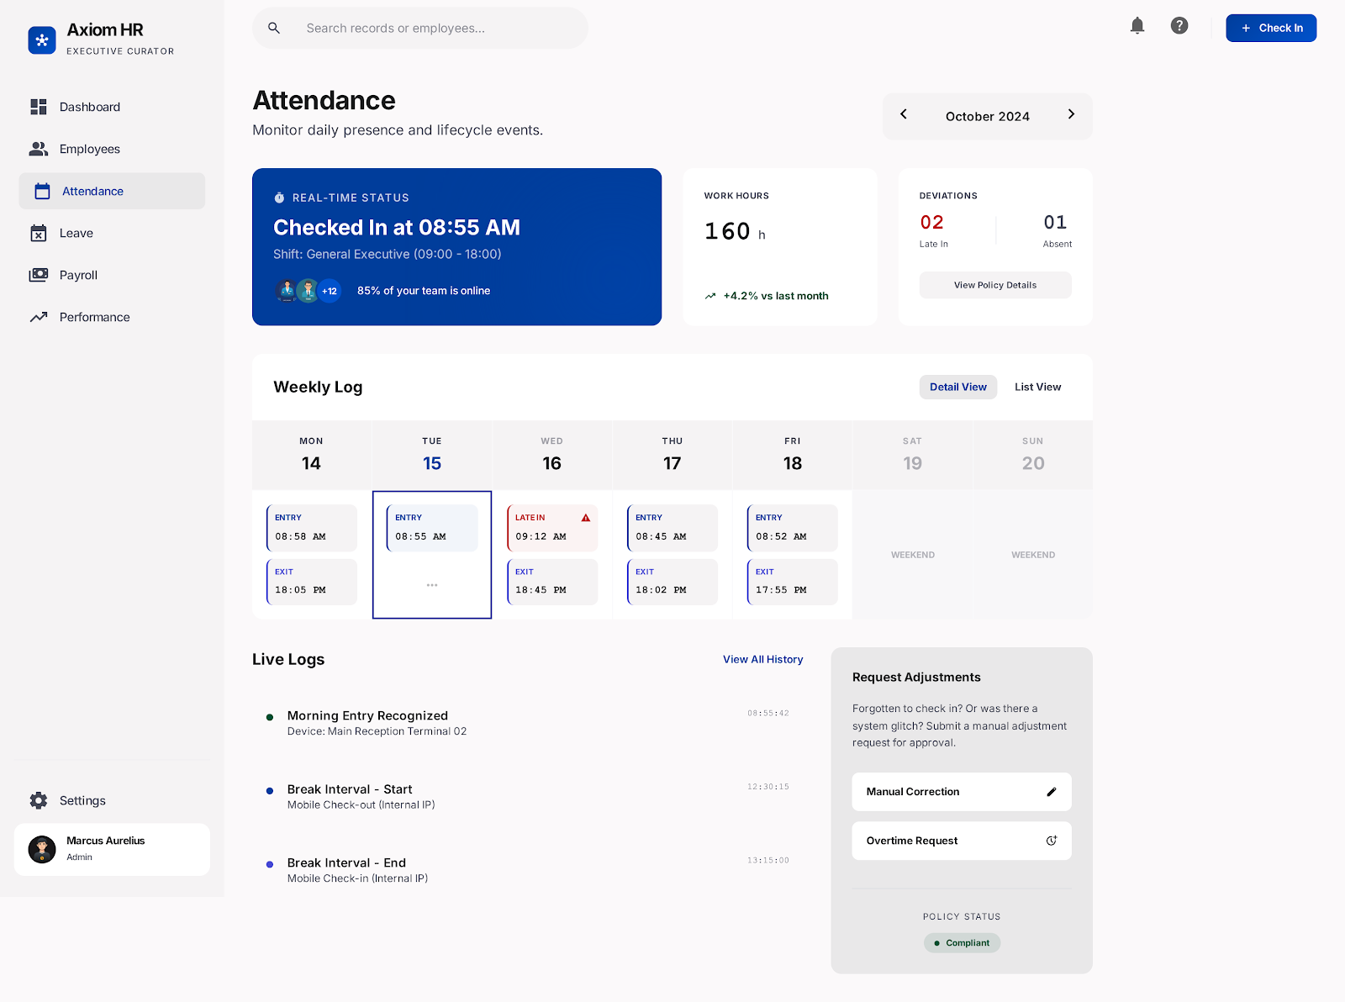The height and width of the screenshot is (1002, 1345).
Task: Keep Detail View selected in Weekly Log
Action: click(957, 387)
